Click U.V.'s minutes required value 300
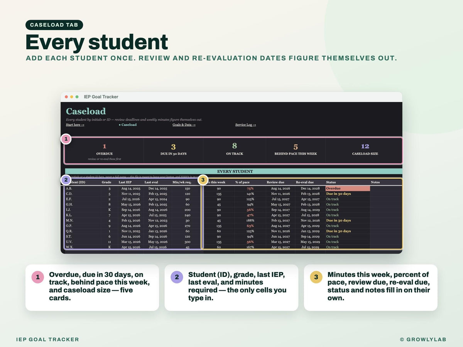 coord(188,242)
